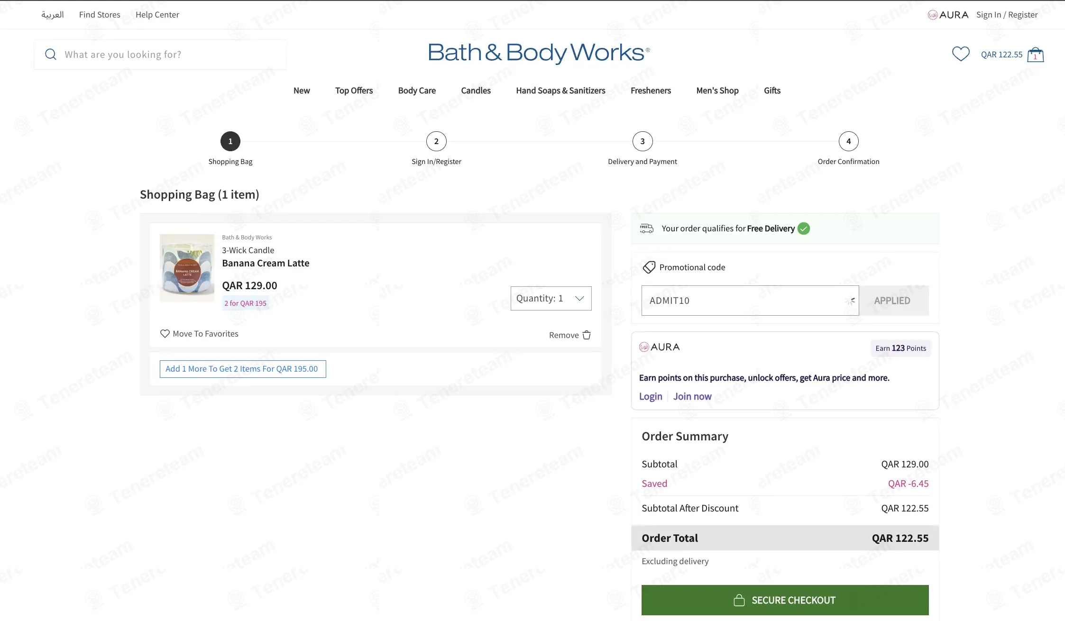
Task: Click the Aura logo in top bar
Action: tap(948, 15)
